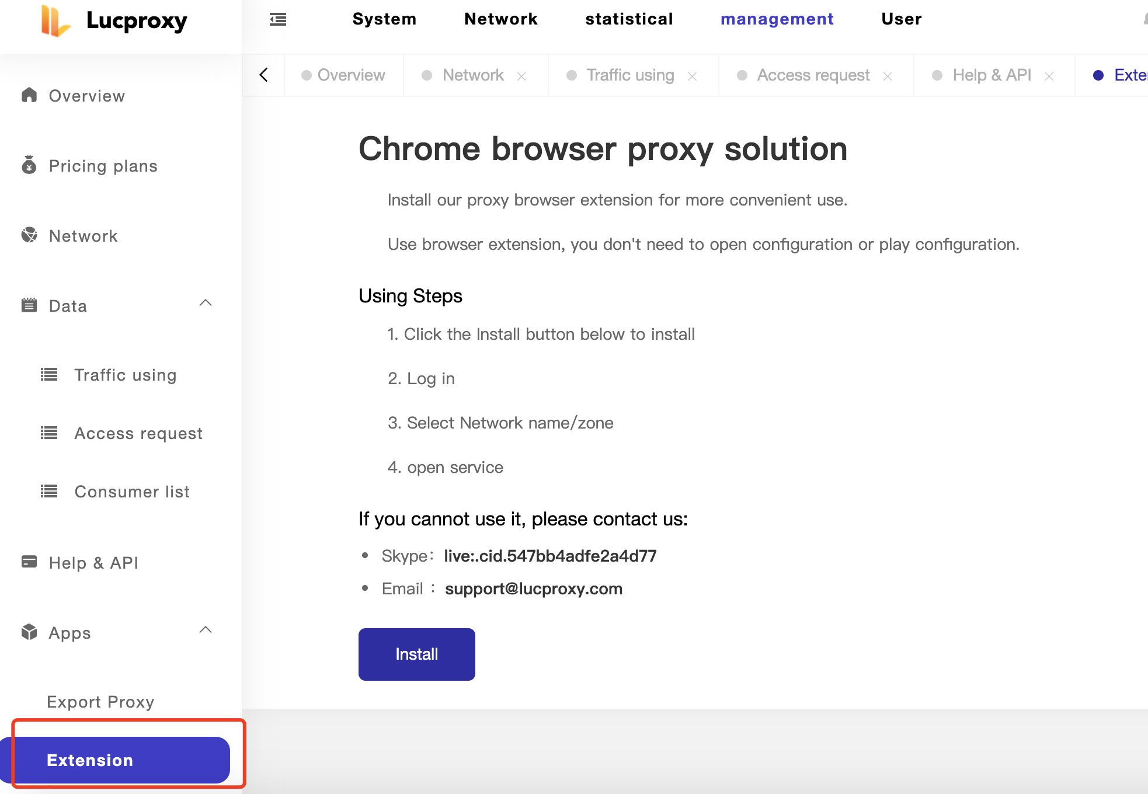
Task: Click the Lucproxy logo icon
Action: [55, 21]
